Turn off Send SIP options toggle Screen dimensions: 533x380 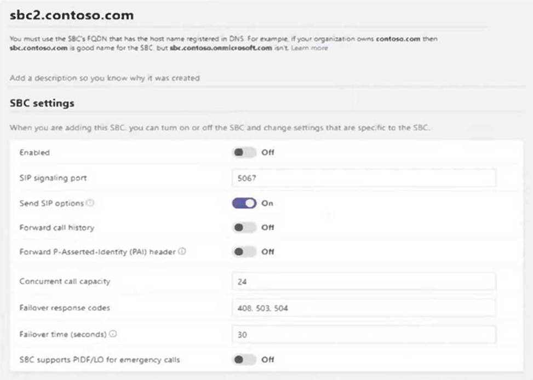click(244, 203)
